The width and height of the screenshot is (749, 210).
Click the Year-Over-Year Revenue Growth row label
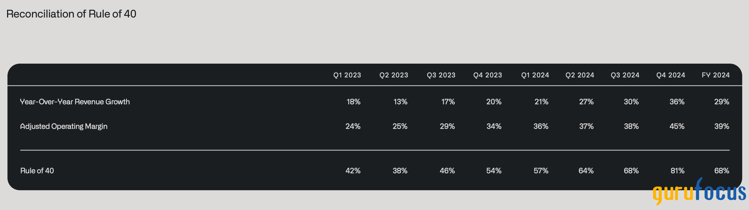tap(75, 102)
